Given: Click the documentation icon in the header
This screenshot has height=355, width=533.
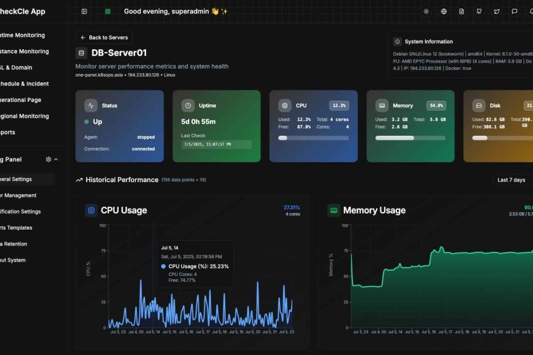Looking at the screenshot, I should [461, 11].
